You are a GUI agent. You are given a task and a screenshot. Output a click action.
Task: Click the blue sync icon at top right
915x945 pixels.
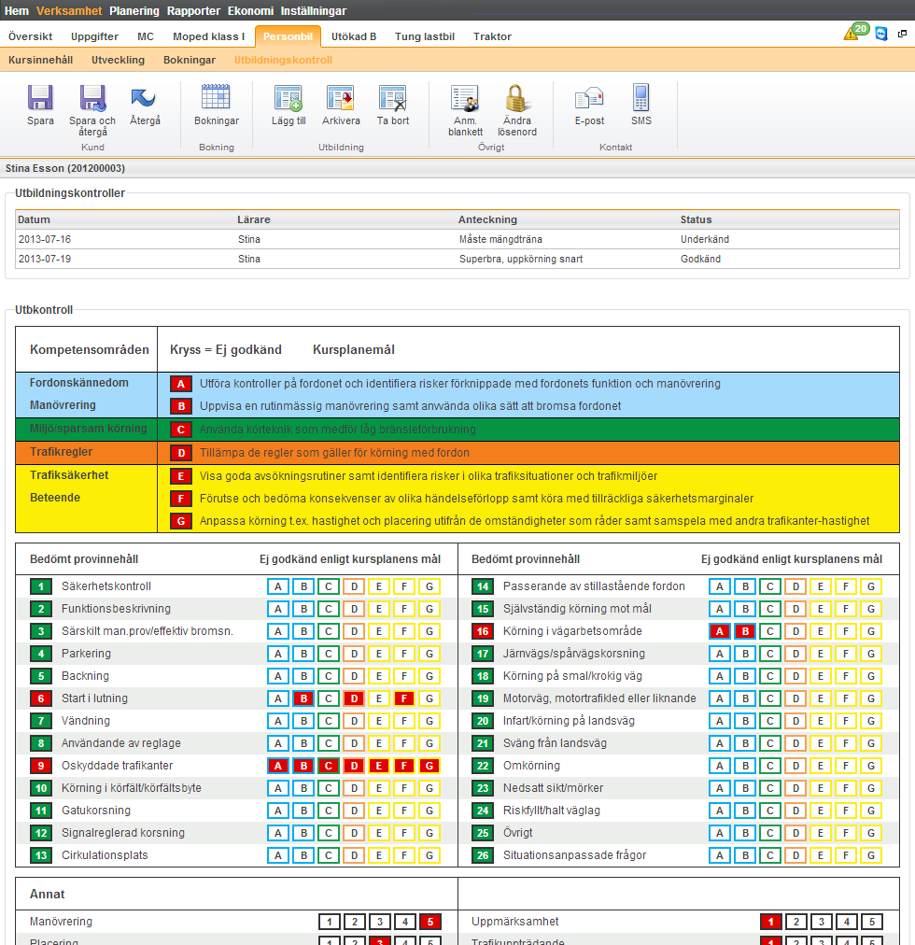[881, 34]
